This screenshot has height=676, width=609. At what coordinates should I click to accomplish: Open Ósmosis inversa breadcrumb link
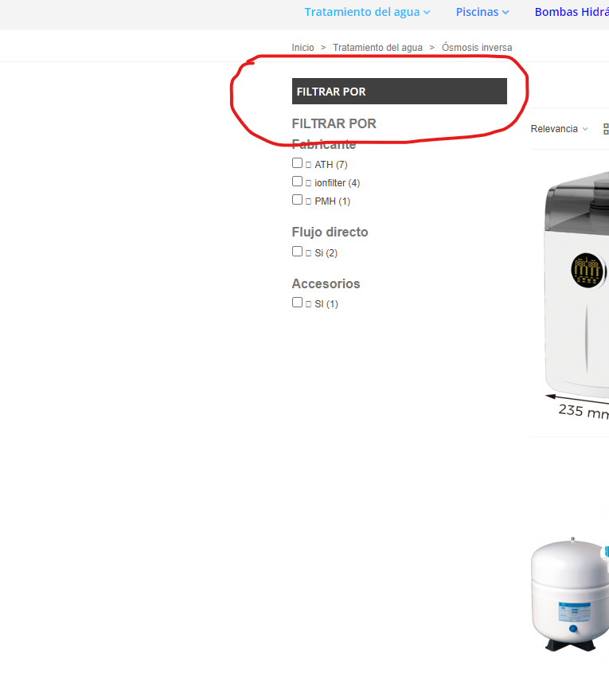(x=477, y=48)
